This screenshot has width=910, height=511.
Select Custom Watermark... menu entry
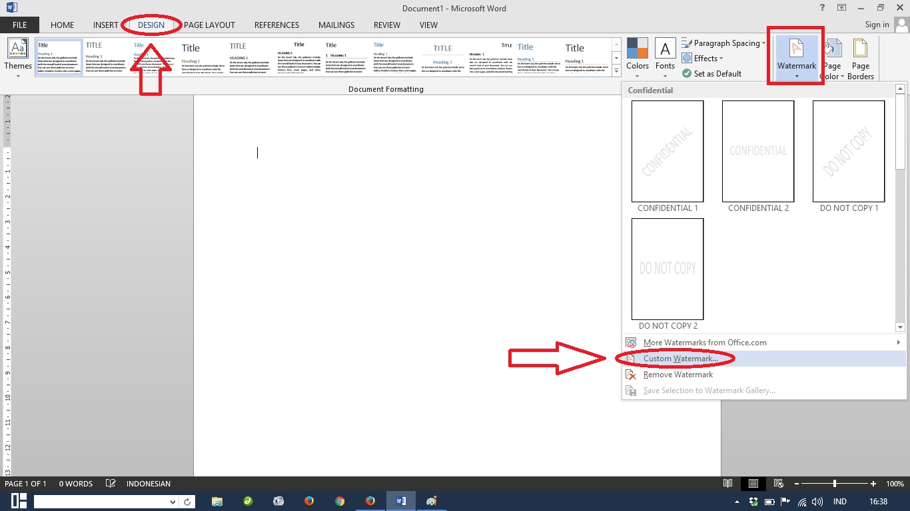pyautogui.click(x=764, y=359)
